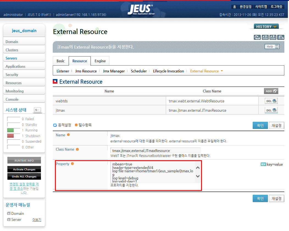
Task: Delete the webtds external resource
Action: (271, 101)
